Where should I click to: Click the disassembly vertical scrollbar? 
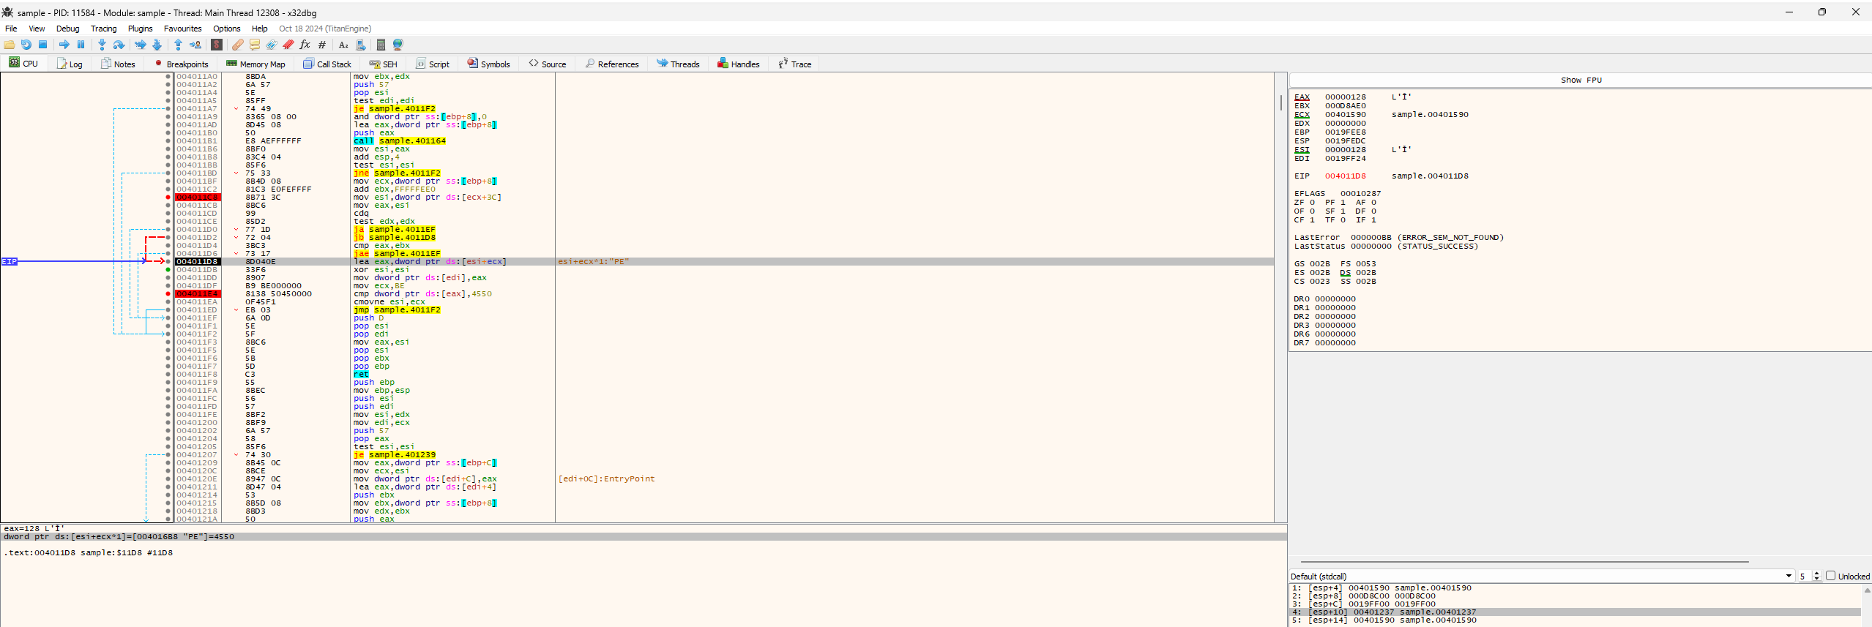tap(1280, 293)
